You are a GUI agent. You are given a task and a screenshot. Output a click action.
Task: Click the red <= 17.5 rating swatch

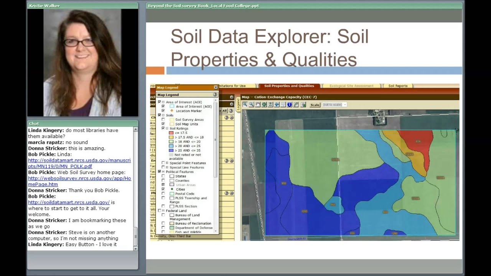tap(171, 133)
